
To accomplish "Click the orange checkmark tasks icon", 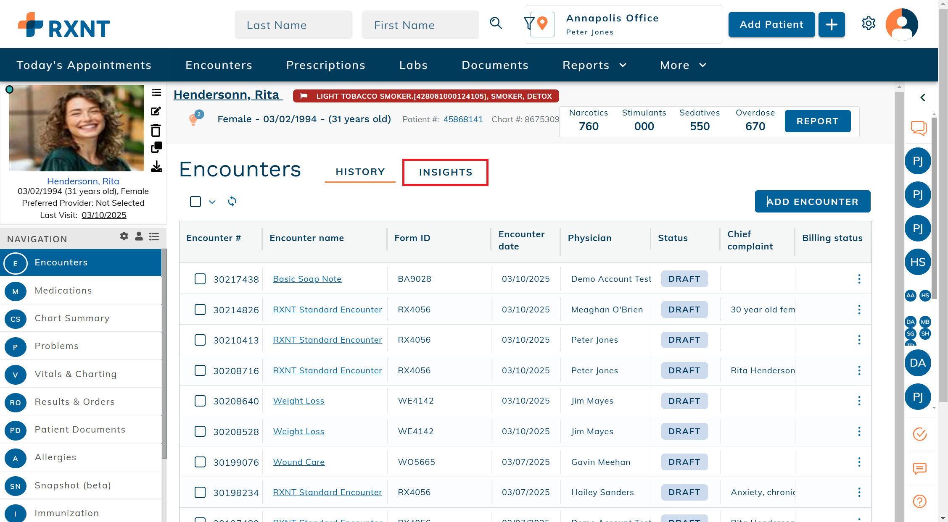I will 920,434.
